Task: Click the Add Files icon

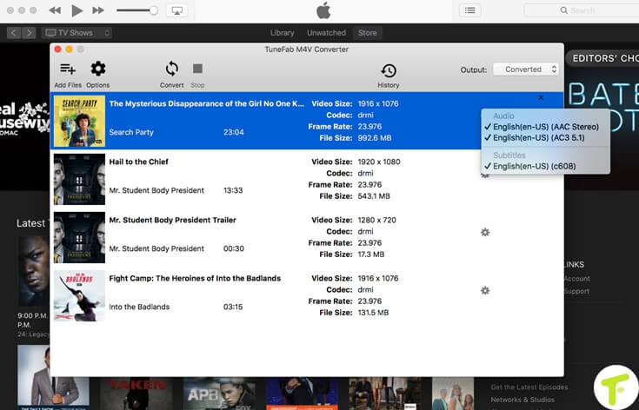Action: [x=68, y=69]
